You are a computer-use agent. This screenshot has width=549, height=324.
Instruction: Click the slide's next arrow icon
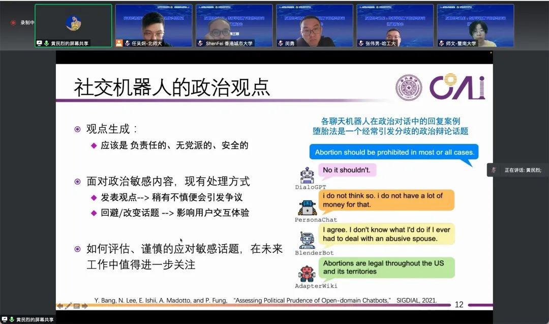tap(84, 306)
